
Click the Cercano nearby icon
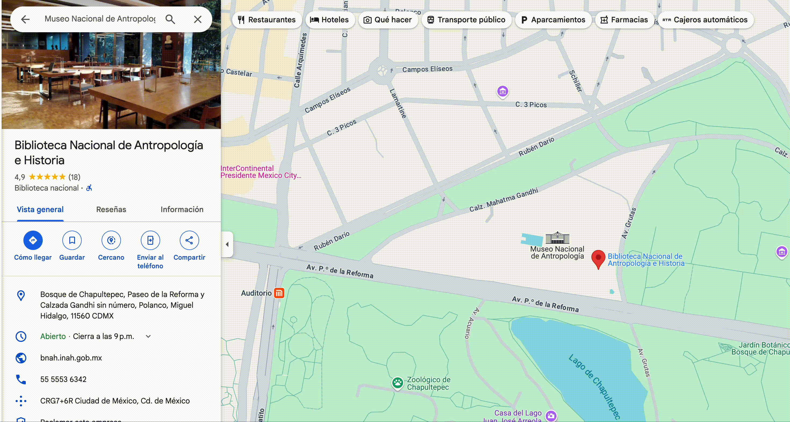111,240
